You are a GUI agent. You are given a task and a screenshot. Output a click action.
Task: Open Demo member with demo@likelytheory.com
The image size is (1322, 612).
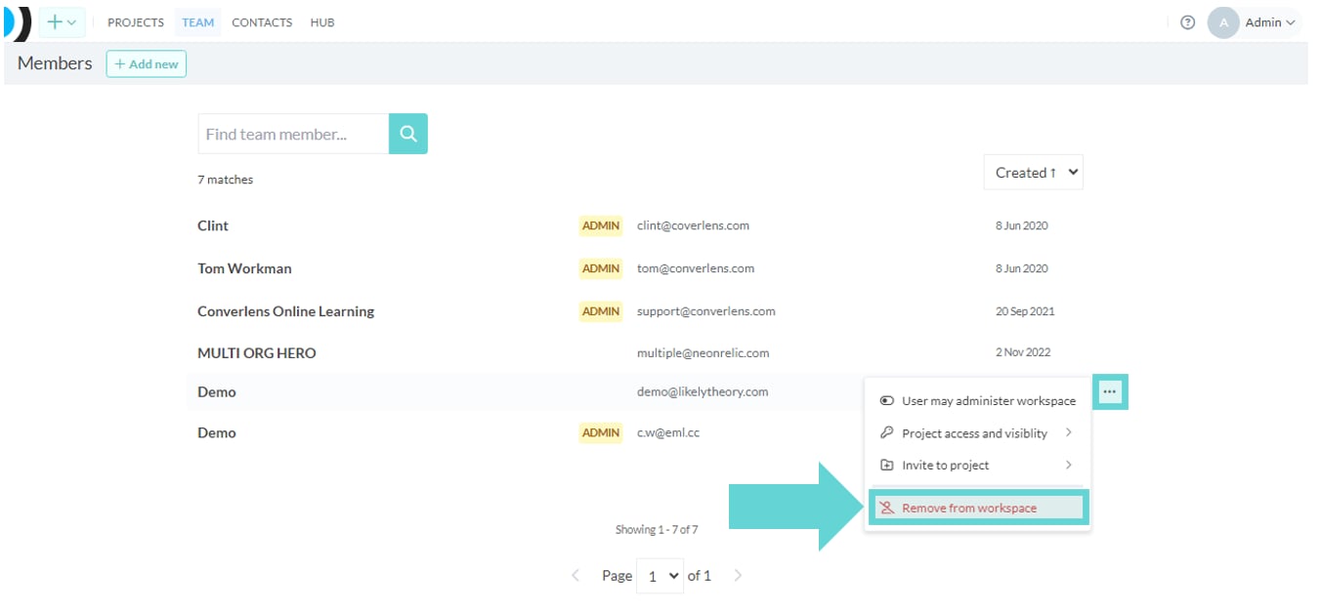[x=217, y=391]
